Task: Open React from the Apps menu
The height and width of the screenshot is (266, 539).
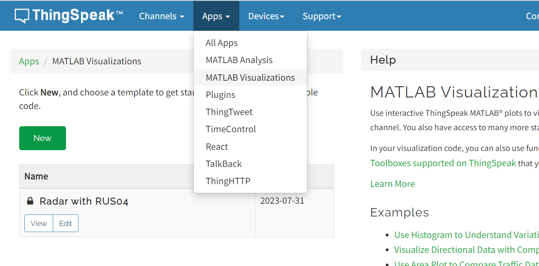Action: [250, 147]
